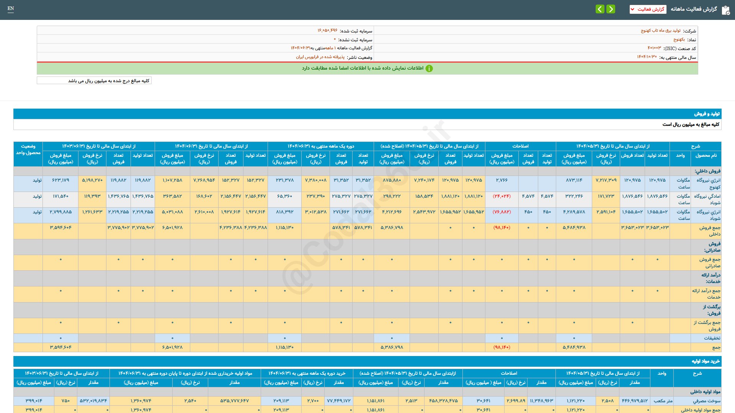
Task: Click the registered capital value 16,050,496
Action: tap(327, 31)
